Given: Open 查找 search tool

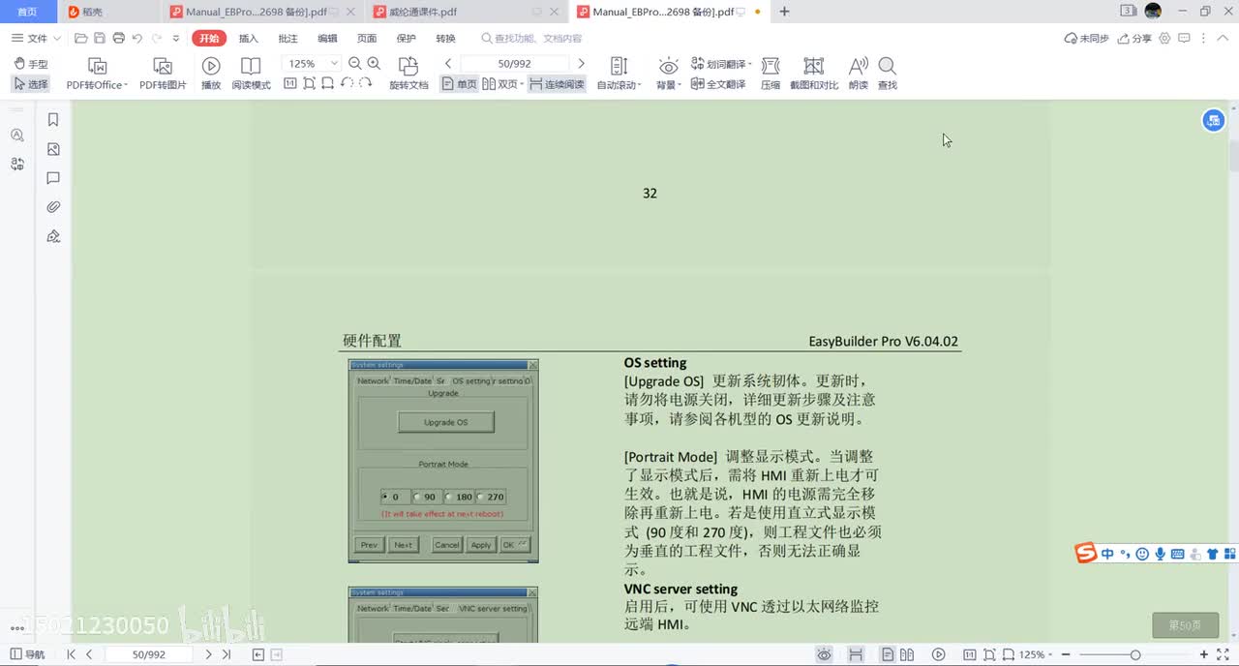Looking at the screenshot, I should [x=887, y=74].
